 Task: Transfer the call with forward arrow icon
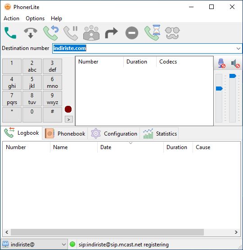tap(112, 33)
